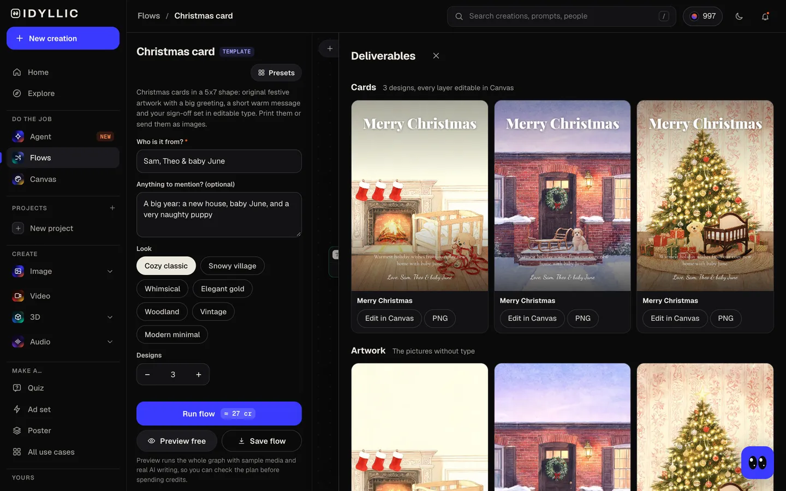View All use cases
The height and width of the screenshot is (491, 786).
pos(63,452)
